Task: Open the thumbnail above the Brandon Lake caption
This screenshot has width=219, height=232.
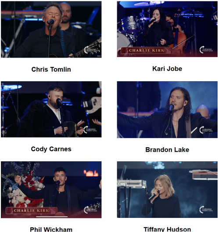Action: 167,110
